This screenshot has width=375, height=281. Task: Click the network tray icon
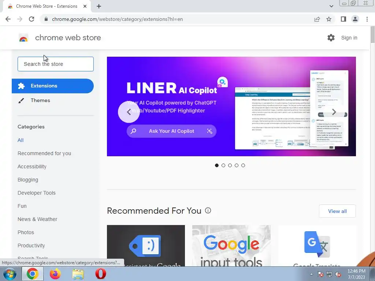tap(329, 274)
